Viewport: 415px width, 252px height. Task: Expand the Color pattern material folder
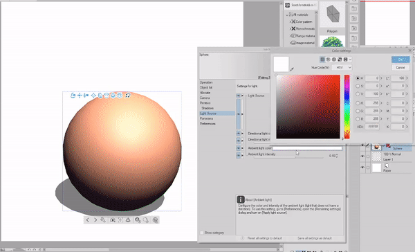[x=290, y=21]
